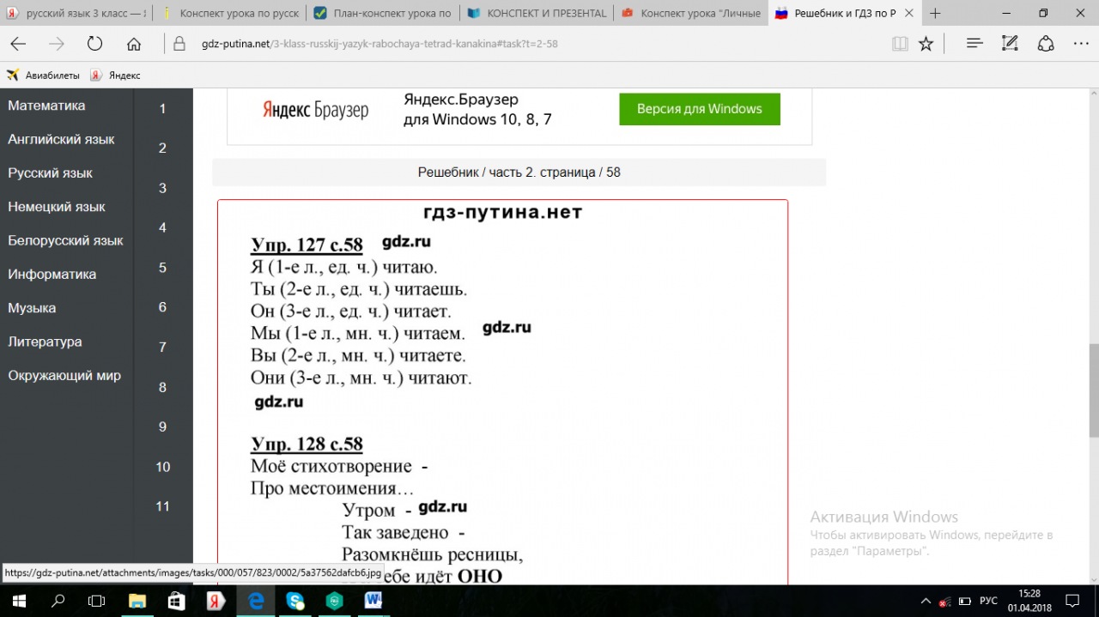
Task: Add page to favorites with star icon
Action: [926, 44]
